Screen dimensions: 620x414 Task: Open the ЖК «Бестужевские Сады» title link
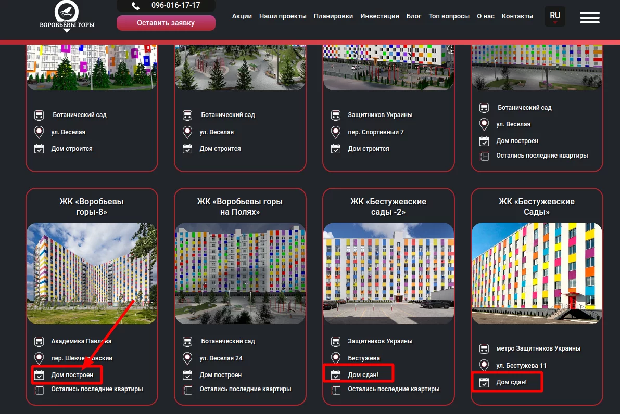tap(537, 206)
